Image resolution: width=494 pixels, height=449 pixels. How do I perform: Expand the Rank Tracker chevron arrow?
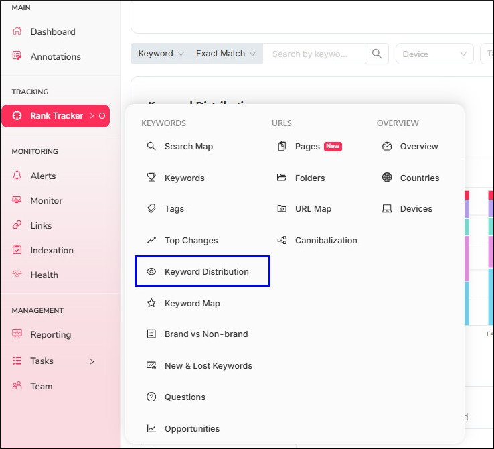click(92, 116)
